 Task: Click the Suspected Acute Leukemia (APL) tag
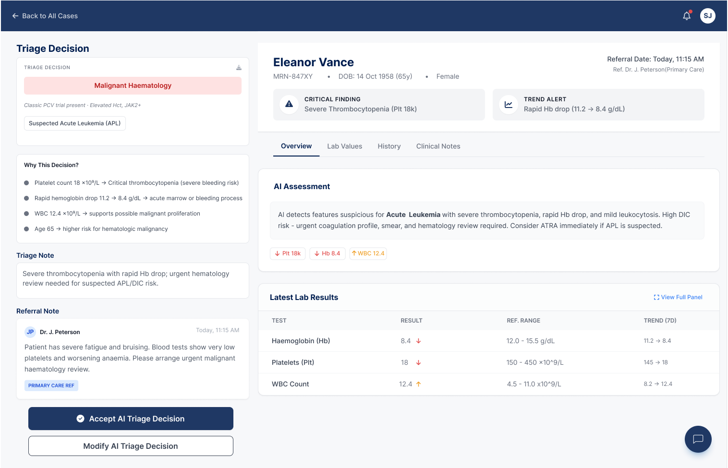tap(75, 123)
